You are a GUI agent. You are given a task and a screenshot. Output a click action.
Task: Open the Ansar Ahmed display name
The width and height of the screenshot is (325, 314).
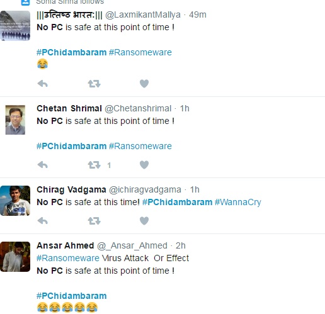pos(66,245)
